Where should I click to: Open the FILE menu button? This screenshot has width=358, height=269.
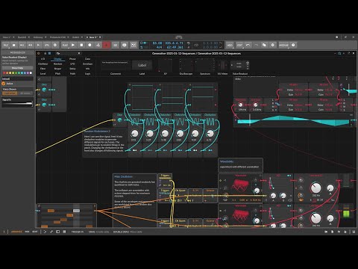click(x=6, y=45)
